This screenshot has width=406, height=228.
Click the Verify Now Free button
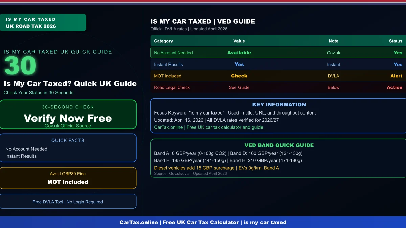[x=68, y=118]
